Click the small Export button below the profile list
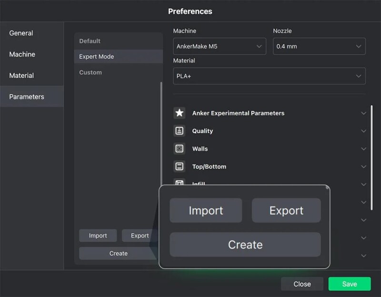Screen dimensions: 381x297 [140, 236]
